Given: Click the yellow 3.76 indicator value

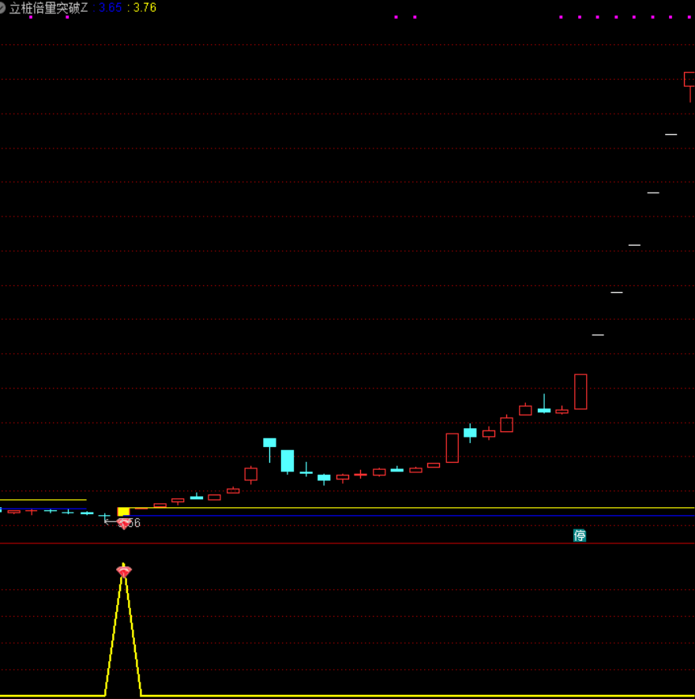Looking at the screenshot, I should 145,8.
